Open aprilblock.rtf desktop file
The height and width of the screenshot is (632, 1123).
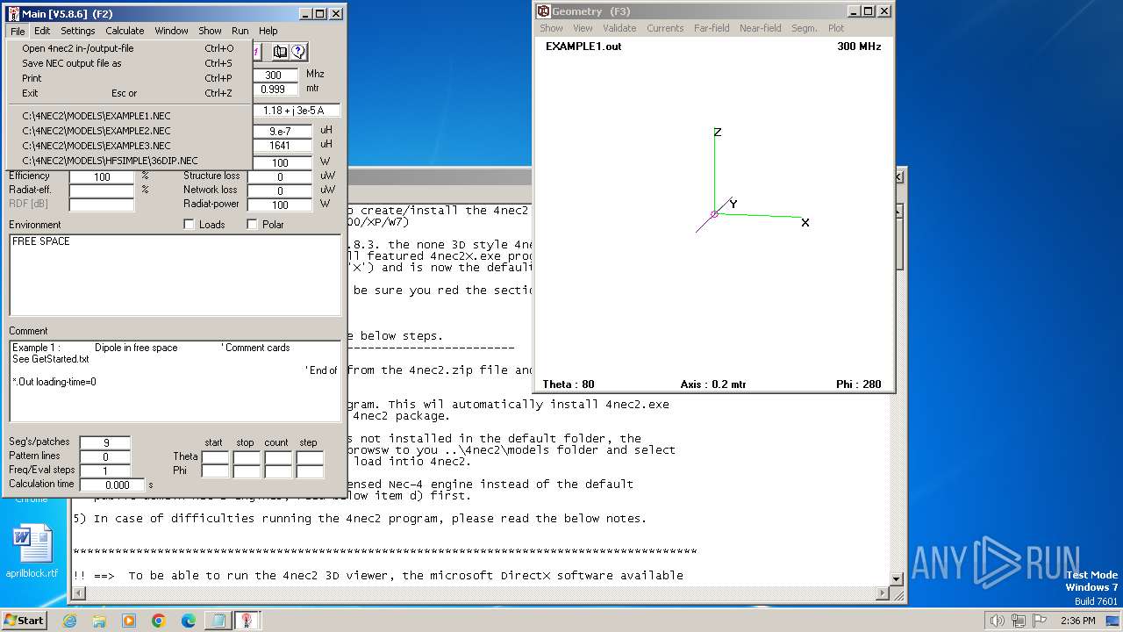(x=32, y=552)
